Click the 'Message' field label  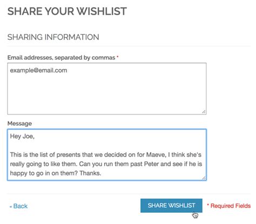pos(19,124)
